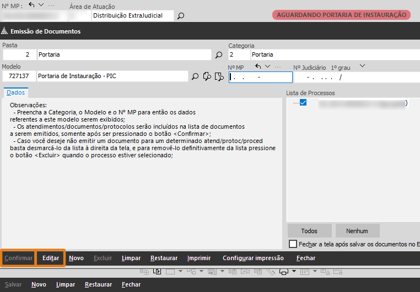The width and height of the screenshot is (420, 292).
Task: Click the printer icon in the bottom toolbar
Action: (284, 272)
